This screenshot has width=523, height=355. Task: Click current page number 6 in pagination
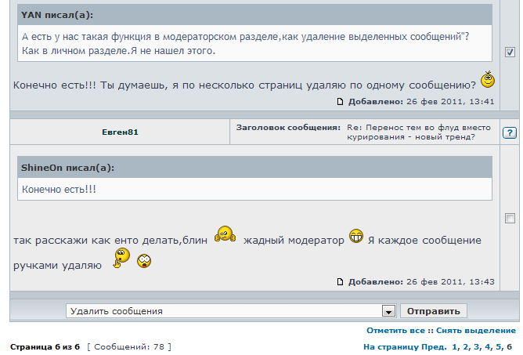(x=510, y=347)
